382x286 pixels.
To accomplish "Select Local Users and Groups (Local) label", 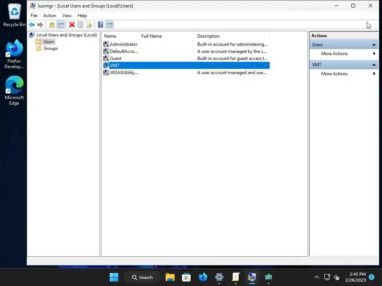I will (66, 35).
